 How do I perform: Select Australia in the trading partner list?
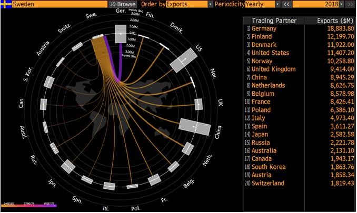click(x=264, y=150)
